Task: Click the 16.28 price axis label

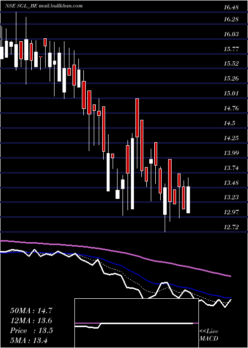Action: (231, 19)
